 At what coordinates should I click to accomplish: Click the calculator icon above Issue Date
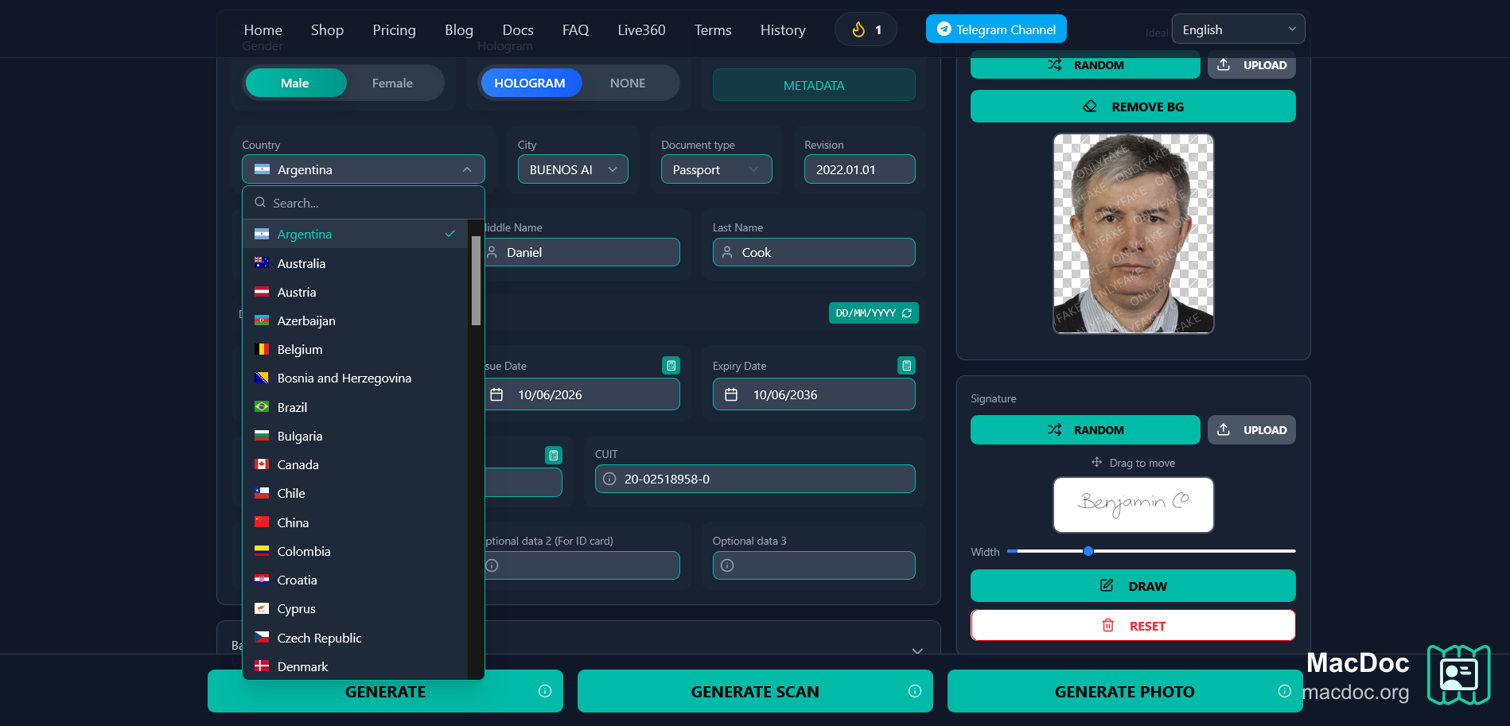coord(671,366)
